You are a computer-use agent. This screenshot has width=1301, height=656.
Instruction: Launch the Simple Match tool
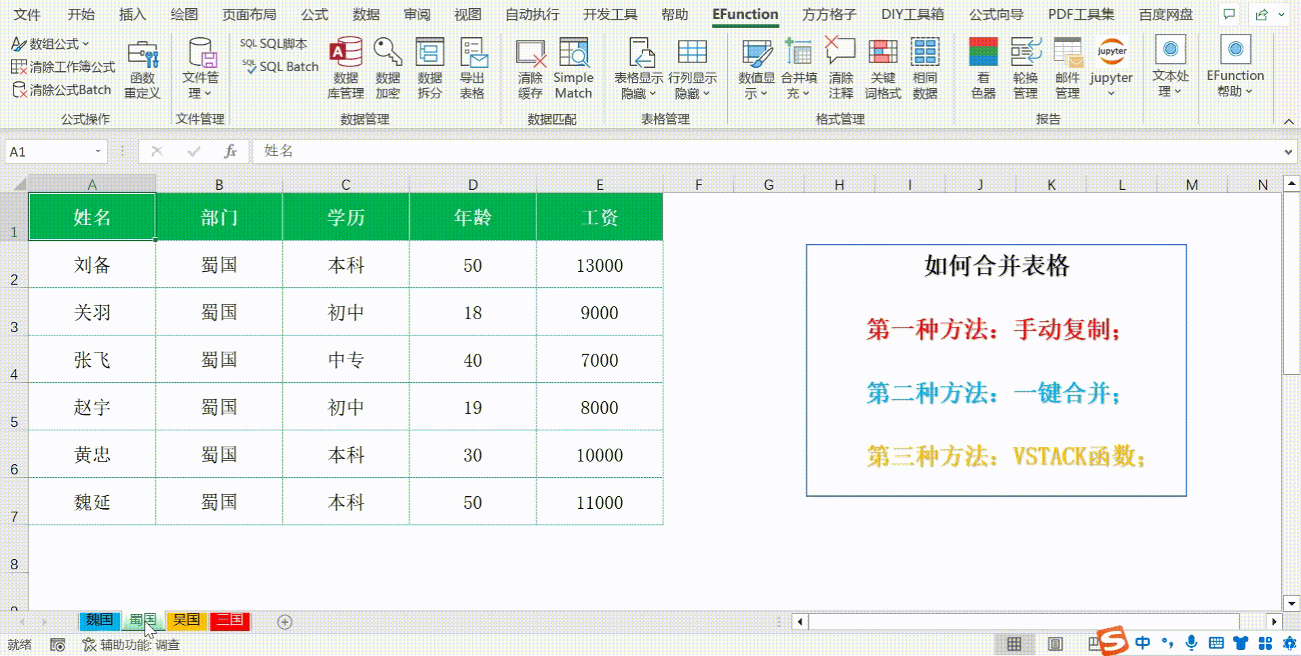[x=573, y=69]
